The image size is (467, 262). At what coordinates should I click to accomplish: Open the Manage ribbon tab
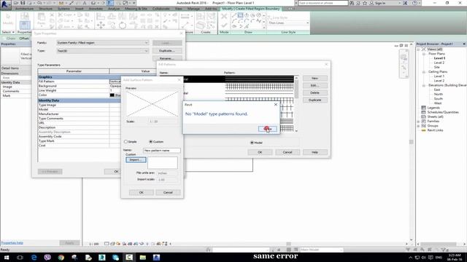click(x=193, y=9)
